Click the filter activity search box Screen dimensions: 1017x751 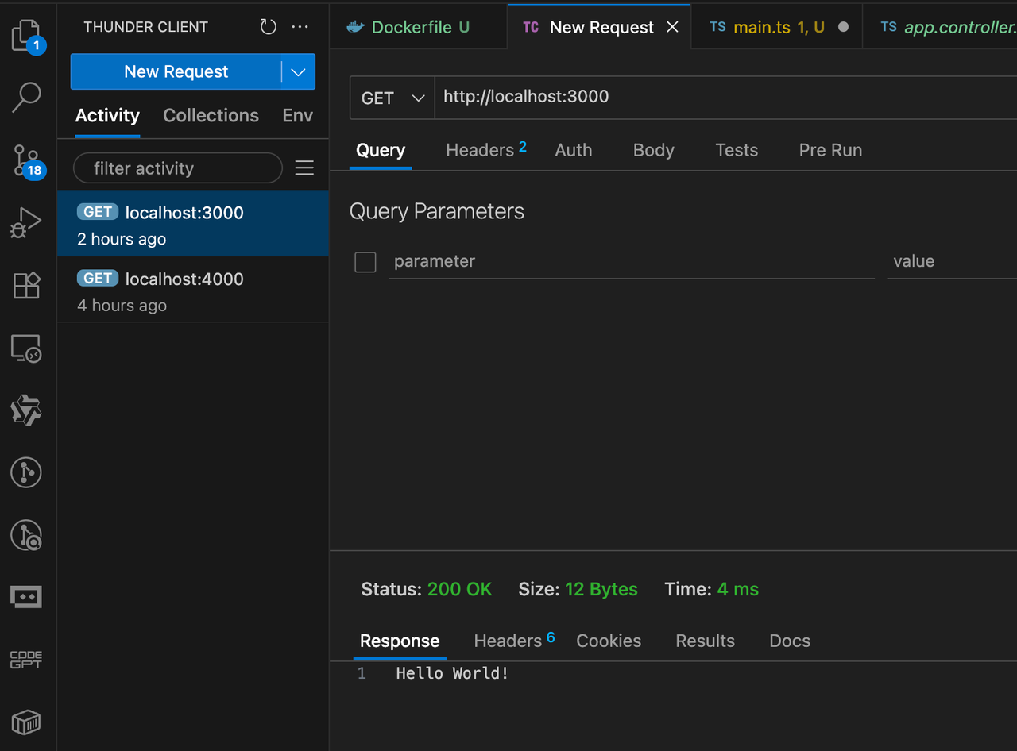(x=178, y=168)
